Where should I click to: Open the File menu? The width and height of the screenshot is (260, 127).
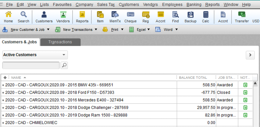9,4
